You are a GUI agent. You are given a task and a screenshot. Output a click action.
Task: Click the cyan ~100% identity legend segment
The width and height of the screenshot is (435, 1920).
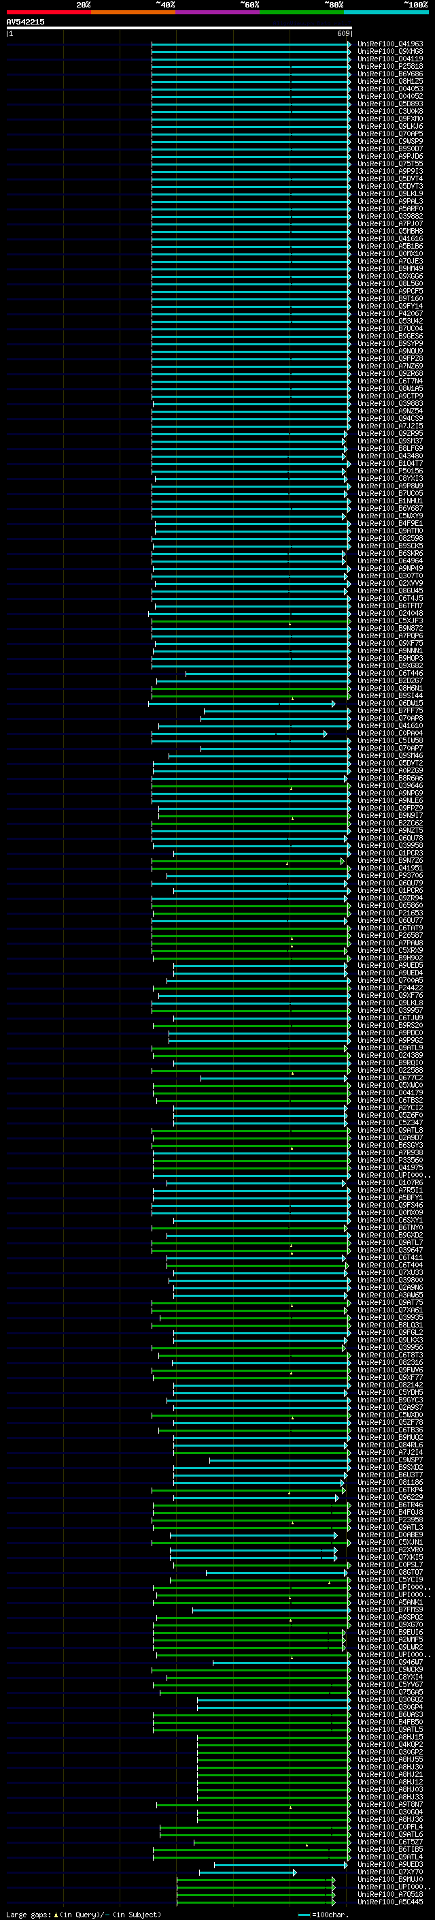coord(386,12)
